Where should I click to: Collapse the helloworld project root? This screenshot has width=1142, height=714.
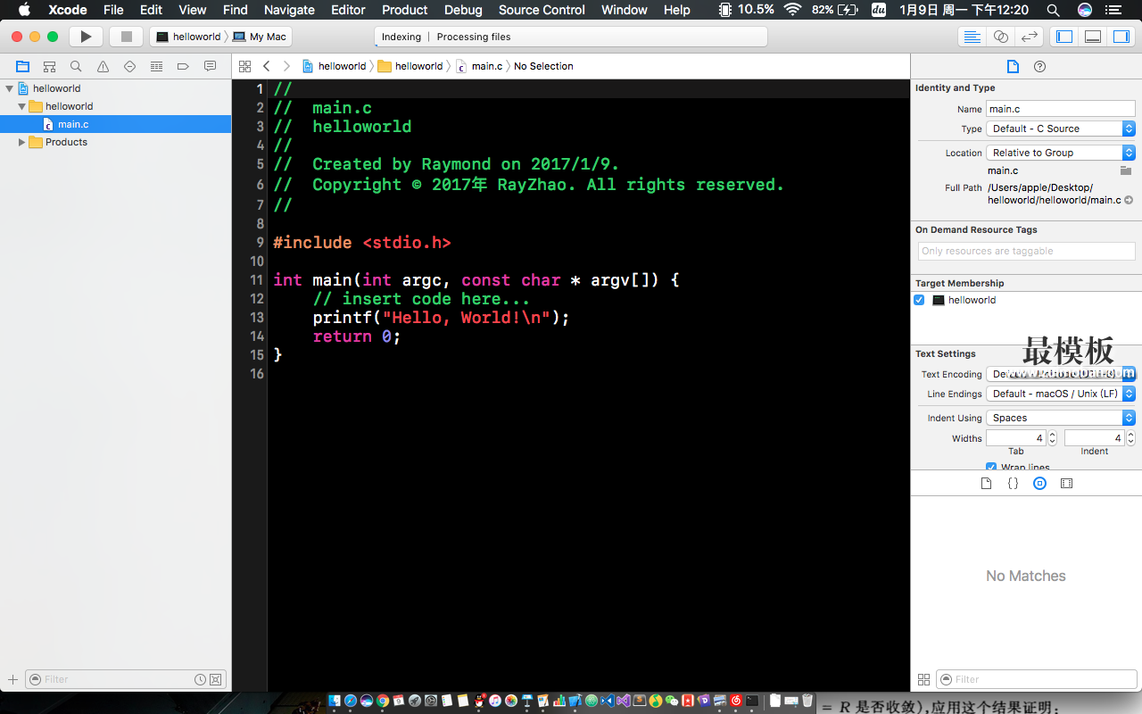(x=10, y=88)
